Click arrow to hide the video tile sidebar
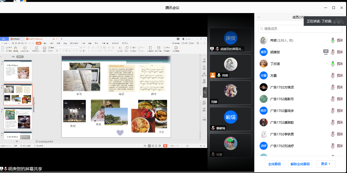Screen dimensions: 347x173 click(x=205, y=92)
